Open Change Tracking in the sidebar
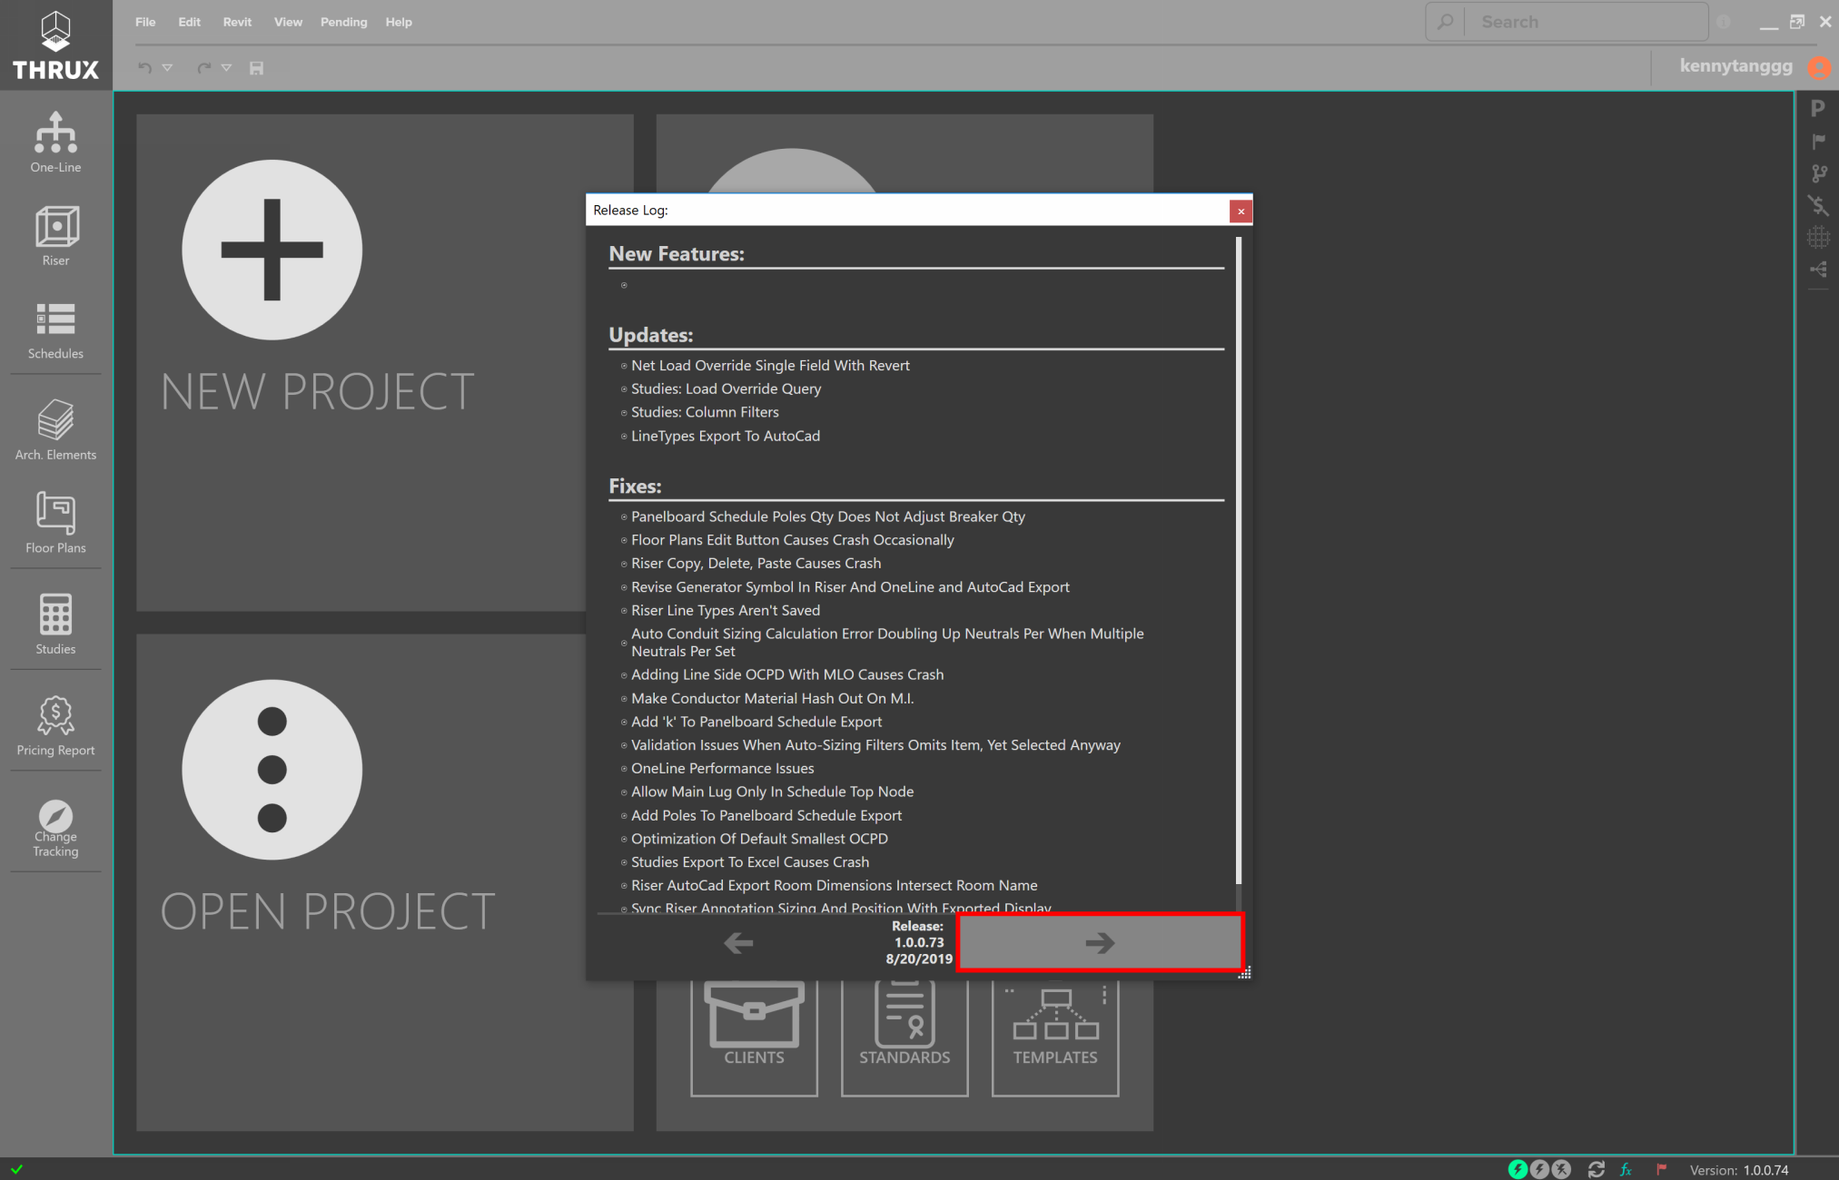Screen dimensions: 1839x1180 (x=55, y=828)
